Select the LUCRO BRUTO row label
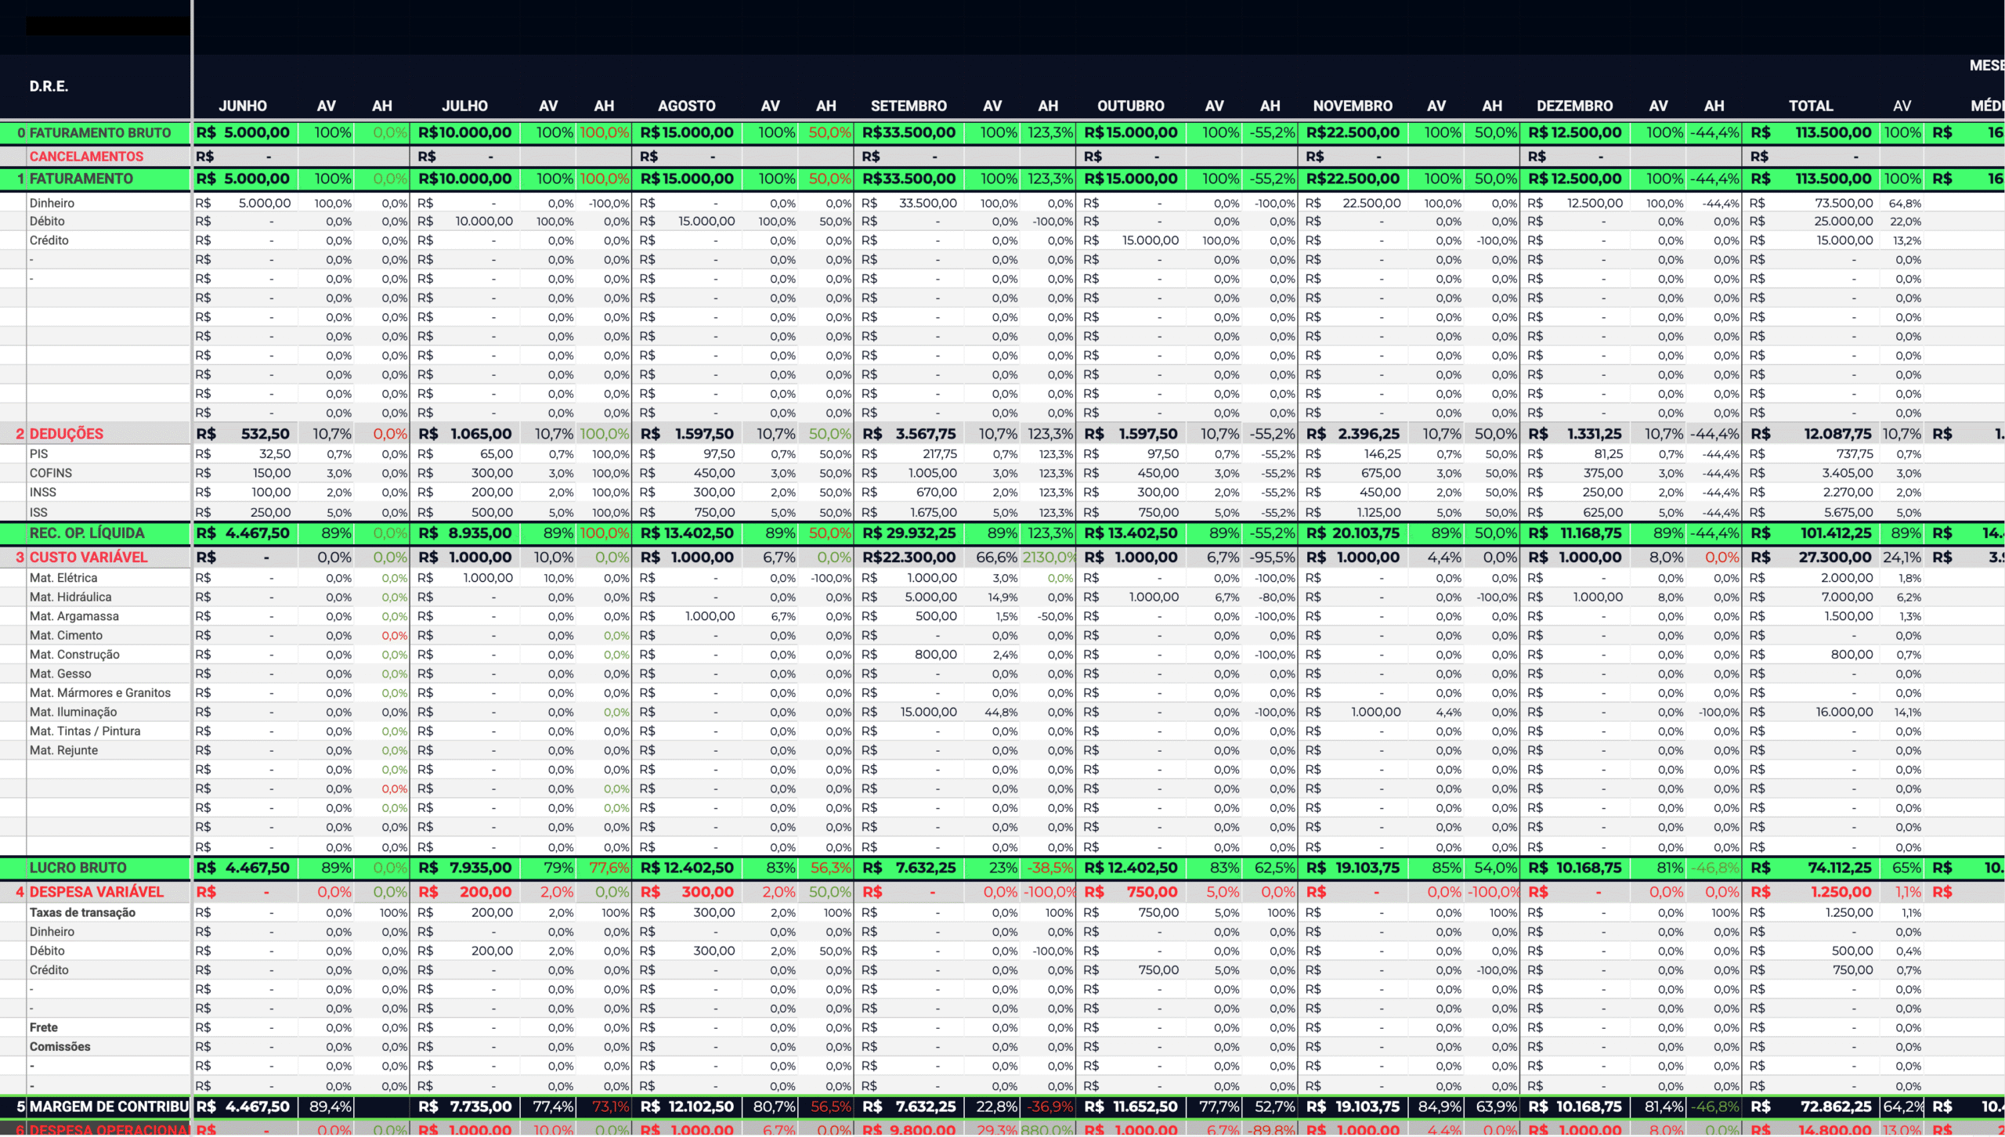Image resolution: width=2005 pixels, height=1137 pixels. (78, 868)
